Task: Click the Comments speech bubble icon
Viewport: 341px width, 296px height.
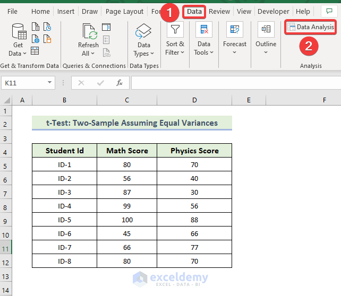Action: pos(329,11)
